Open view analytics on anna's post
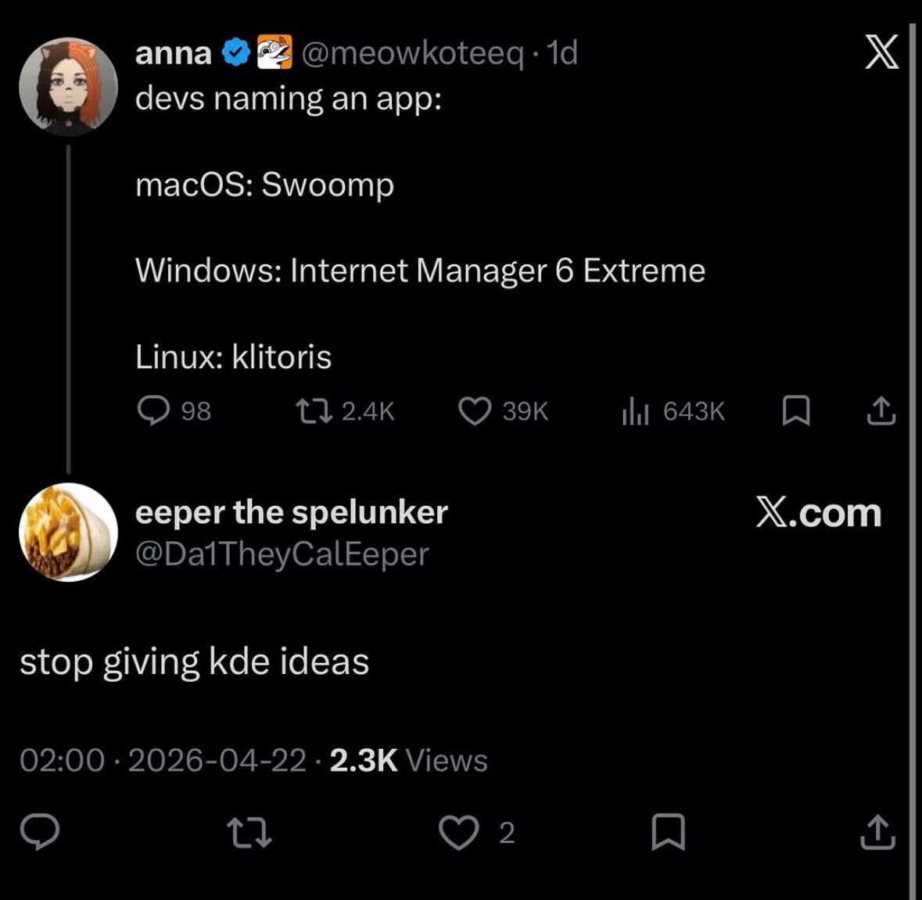This screenshot has width=922, height=900. [x=636, y=411]
